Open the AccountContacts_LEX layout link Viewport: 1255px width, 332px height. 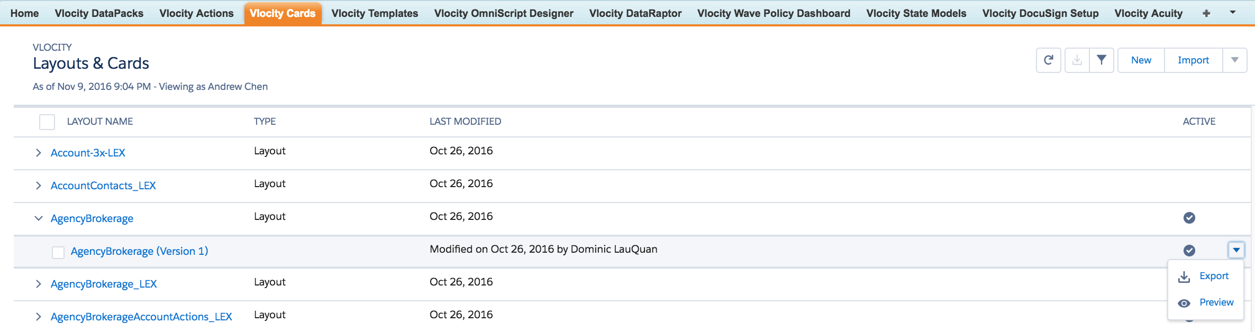(103, 186)
